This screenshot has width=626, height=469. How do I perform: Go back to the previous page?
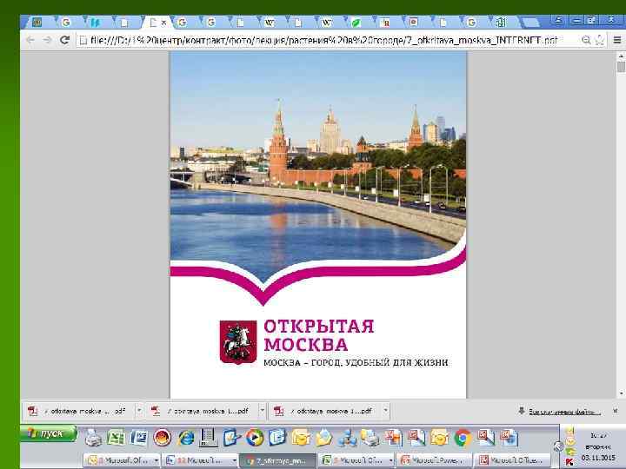tap(30, 40)
